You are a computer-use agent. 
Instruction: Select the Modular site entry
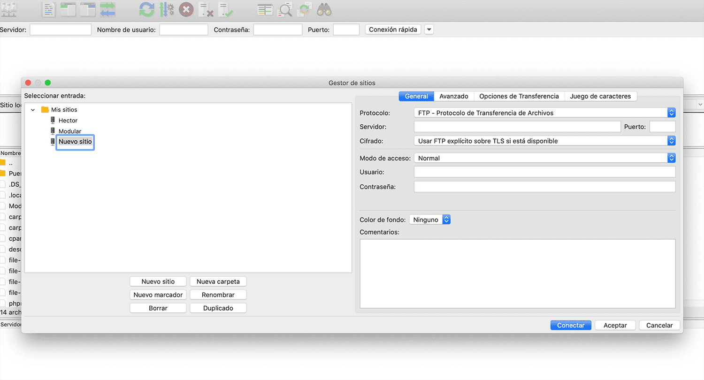pyautogui.click(x=70, y=131)
